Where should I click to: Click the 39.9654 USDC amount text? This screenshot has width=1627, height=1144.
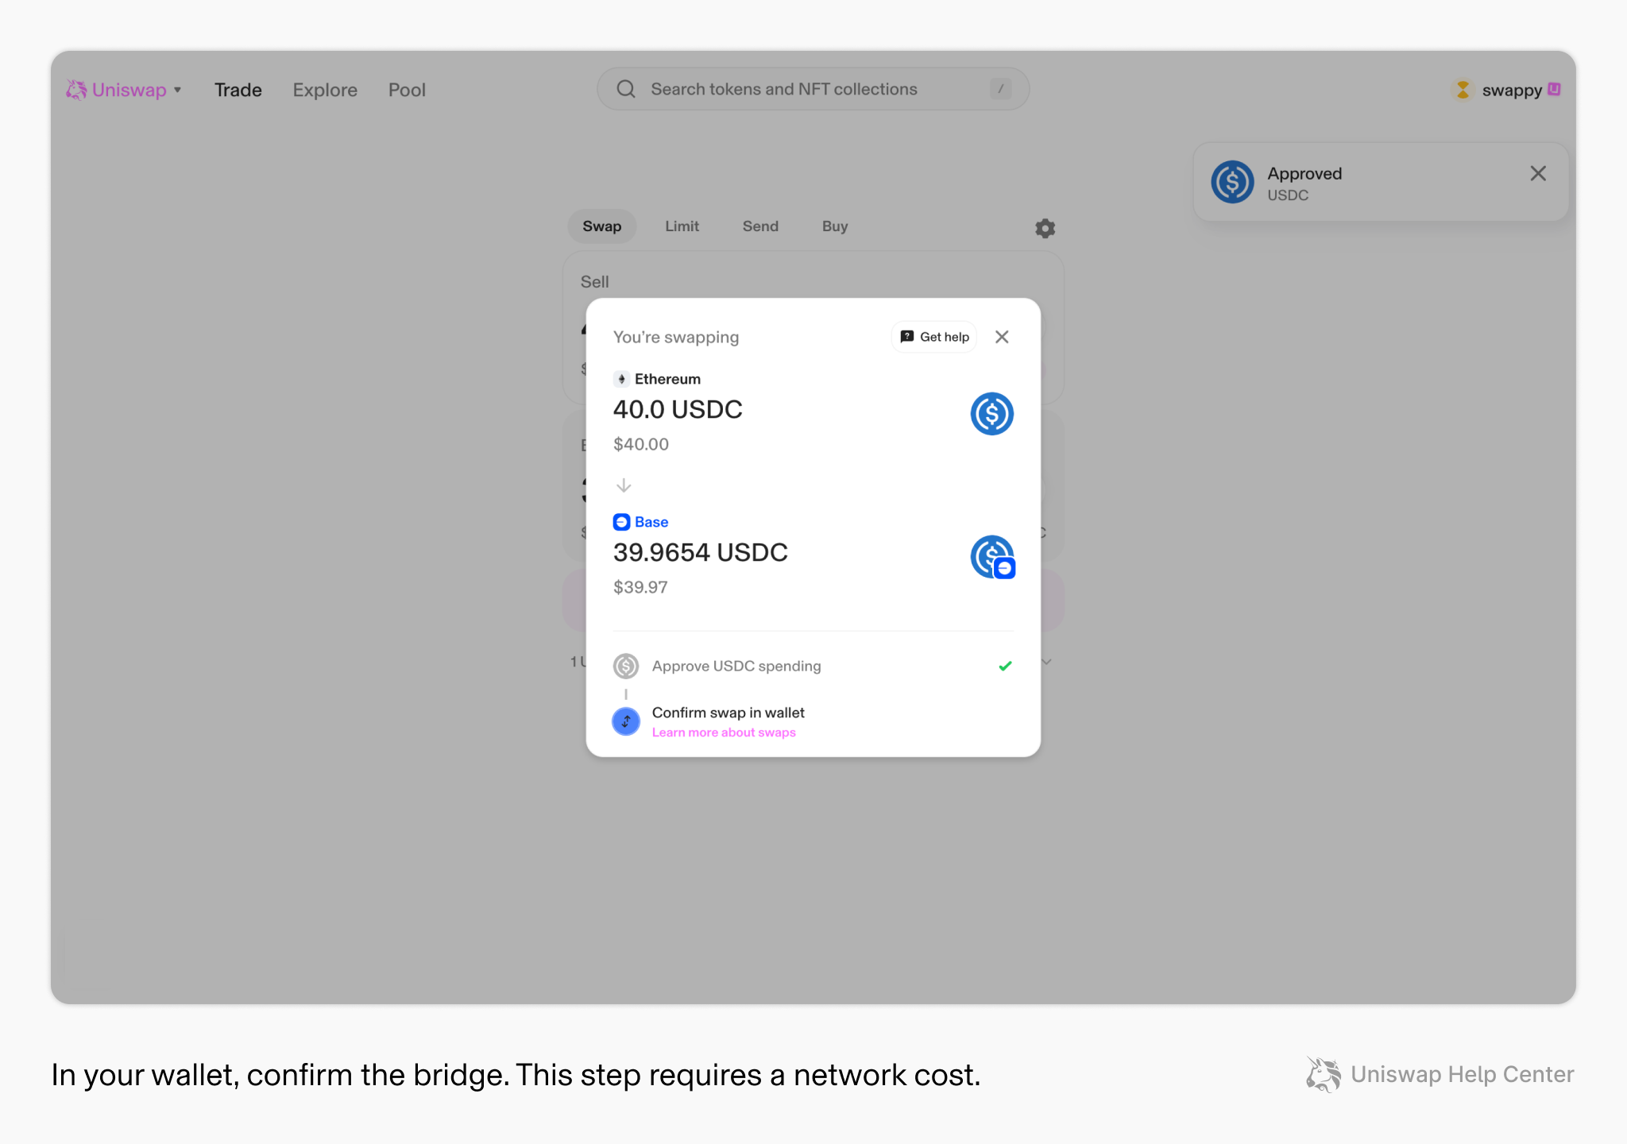(x=701, y=552)
